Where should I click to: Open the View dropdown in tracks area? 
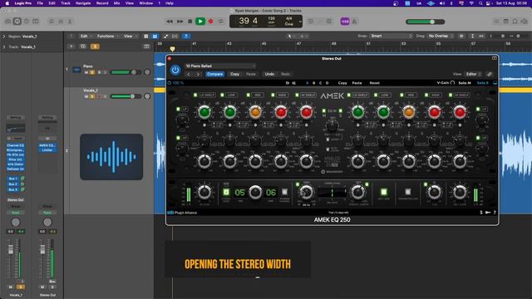point(130,36)
